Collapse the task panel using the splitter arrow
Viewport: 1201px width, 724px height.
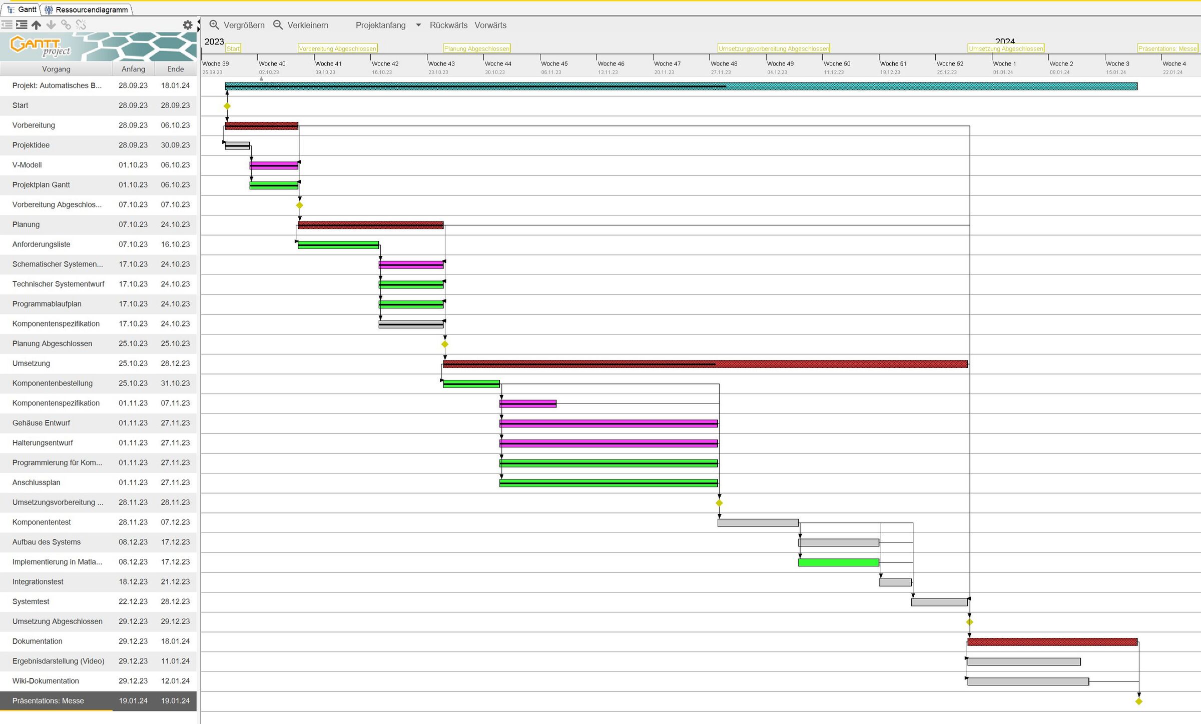199,22
